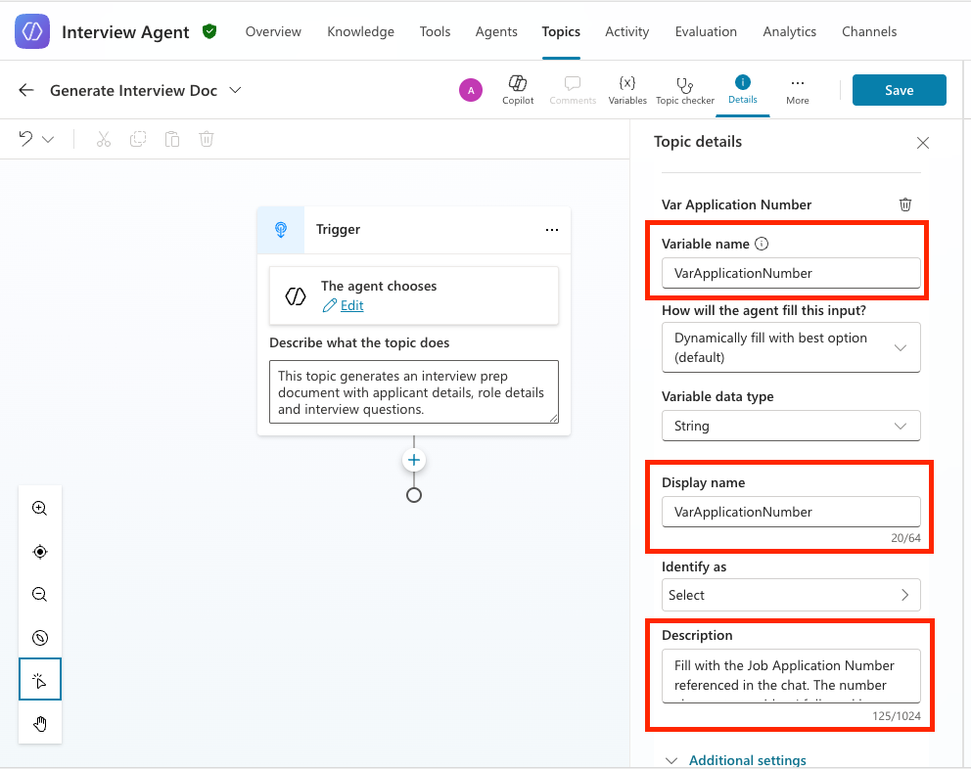The width and height of the screenshot is (971, 769).
Task: Open the topic name dropdown chevron
Action: pos(235,90)
